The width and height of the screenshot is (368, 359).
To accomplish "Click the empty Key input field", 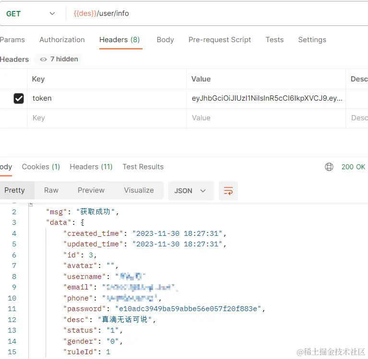I will click(x=107, y=118).
